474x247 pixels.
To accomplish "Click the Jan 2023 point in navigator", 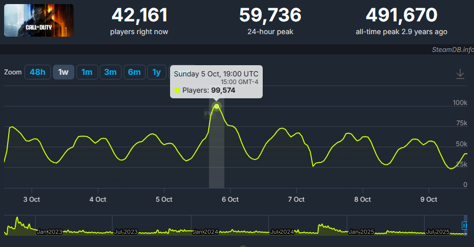I will click(49, 232).
